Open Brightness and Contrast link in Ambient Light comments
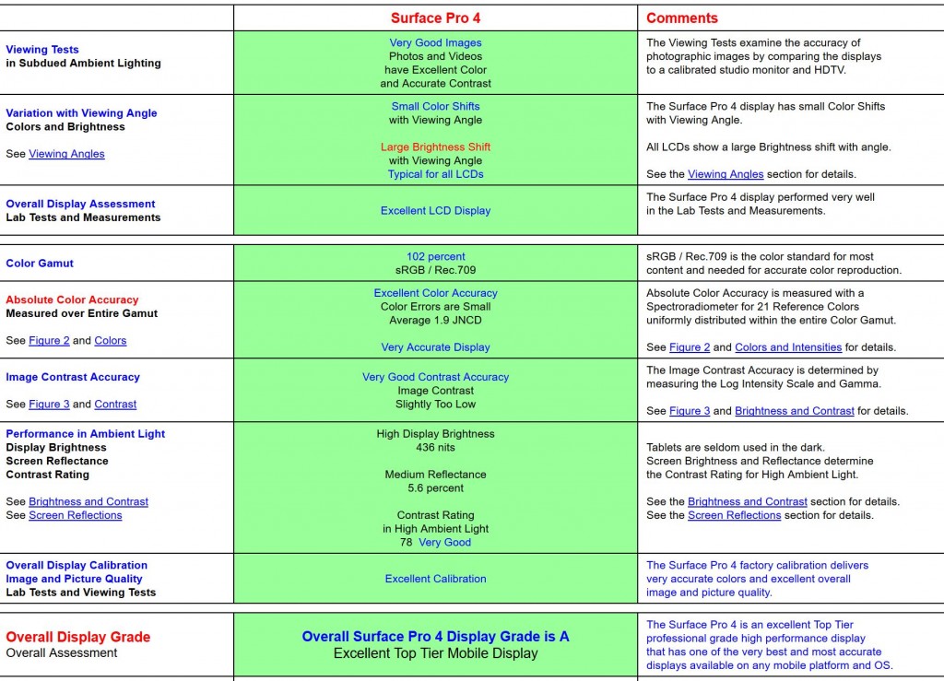The image size is (944, 681). (x=747, y=501)
